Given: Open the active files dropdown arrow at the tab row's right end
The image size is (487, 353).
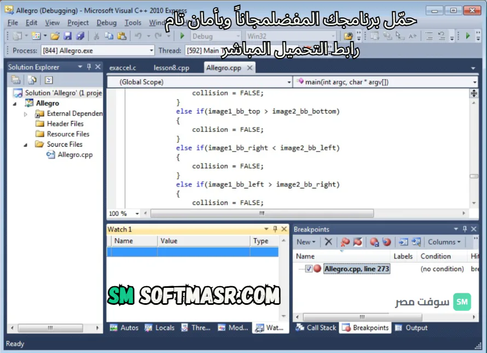Looking at the screenshot, I should 473,68.
